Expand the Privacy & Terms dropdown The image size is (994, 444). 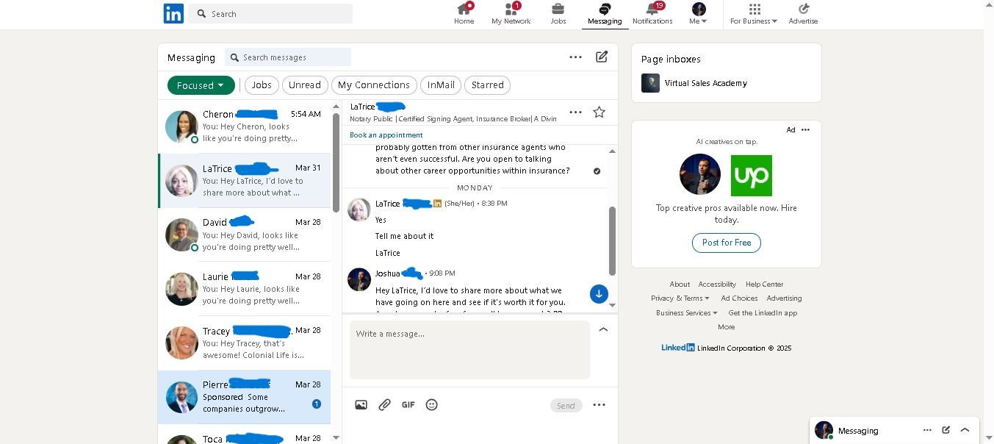click(x=680, y=298)
